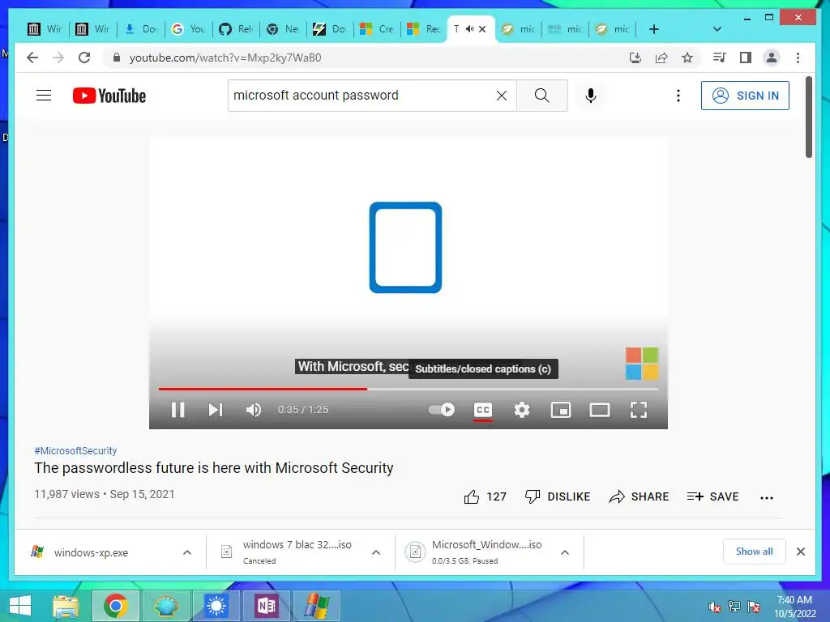This screenshot has height=622, width=830.
Task: Enter full screen mode
Action: (639, 410)
